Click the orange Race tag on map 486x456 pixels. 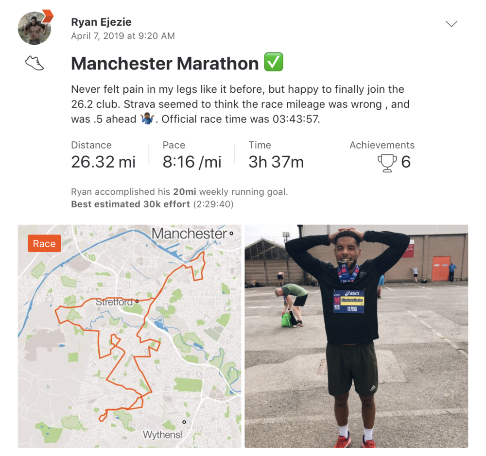[44, 243]
